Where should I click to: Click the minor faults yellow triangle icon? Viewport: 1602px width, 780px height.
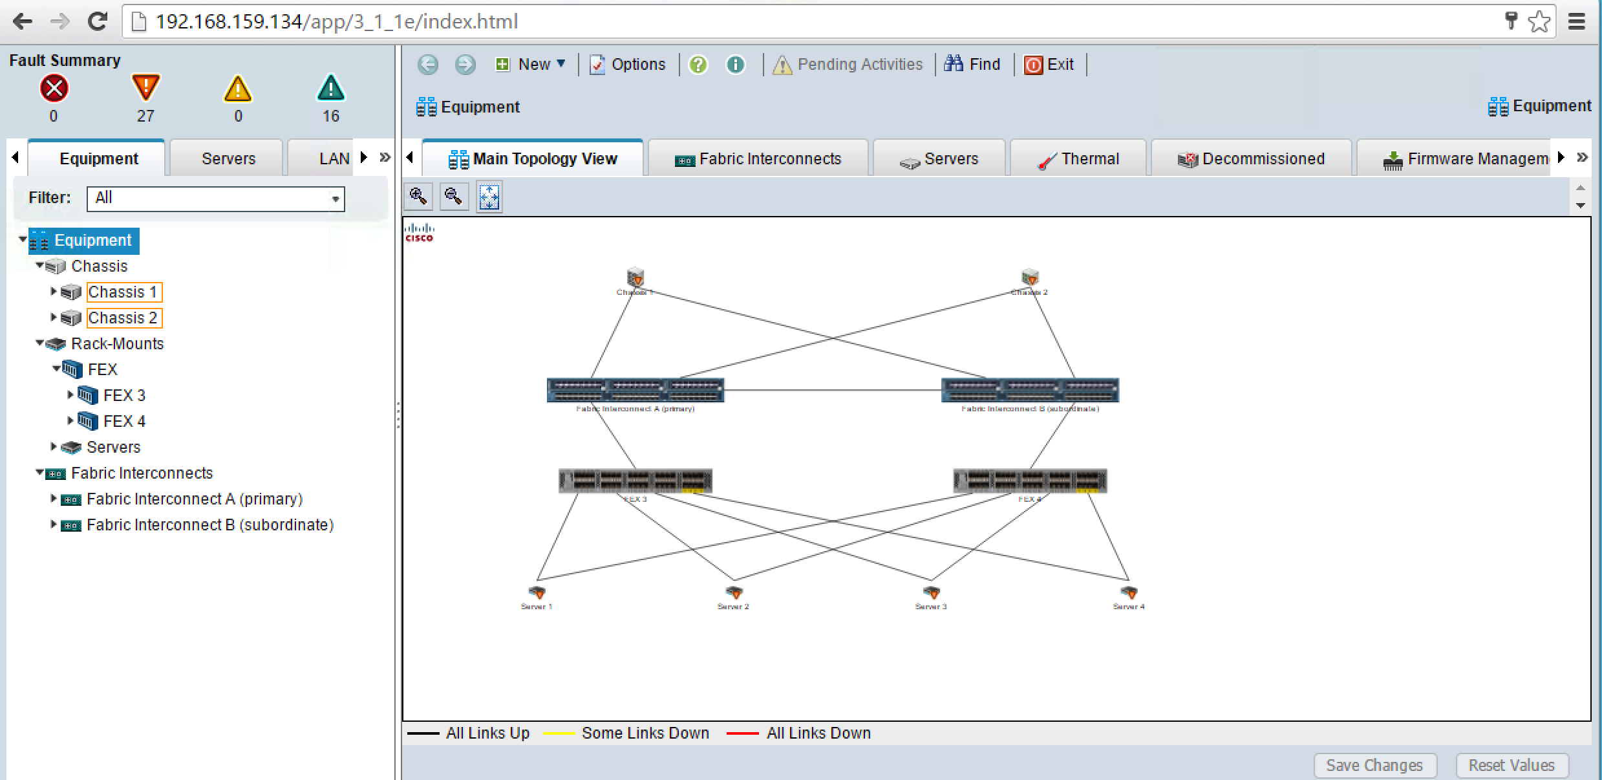[238, 89]
